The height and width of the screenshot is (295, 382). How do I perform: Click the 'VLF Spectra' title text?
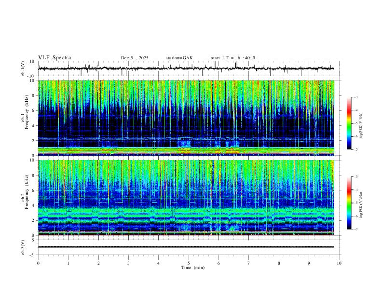[55, 58]
